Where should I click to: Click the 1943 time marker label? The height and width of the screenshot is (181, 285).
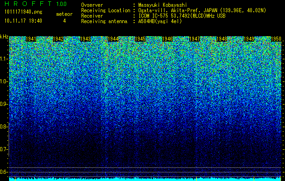(x=86, y=39)
